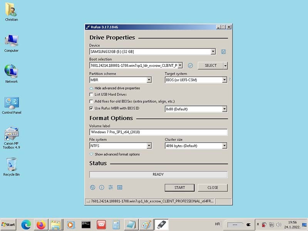
Task: Expand Show advanced format options
Action: point(115,154)
